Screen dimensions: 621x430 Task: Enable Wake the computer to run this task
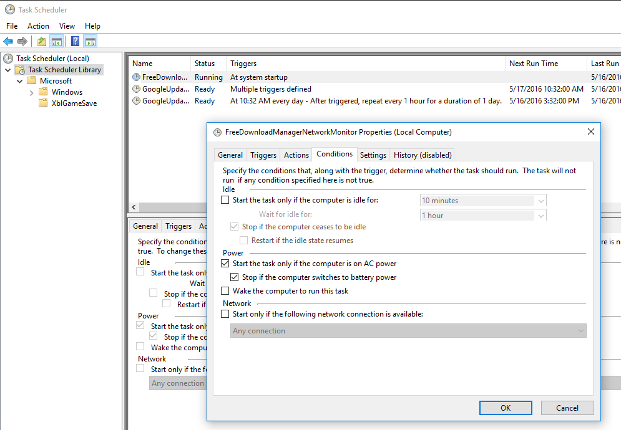point(225,291)
